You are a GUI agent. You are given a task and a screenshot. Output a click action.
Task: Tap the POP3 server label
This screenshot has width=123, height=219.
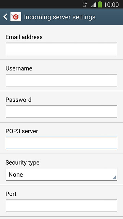[22, 131]
